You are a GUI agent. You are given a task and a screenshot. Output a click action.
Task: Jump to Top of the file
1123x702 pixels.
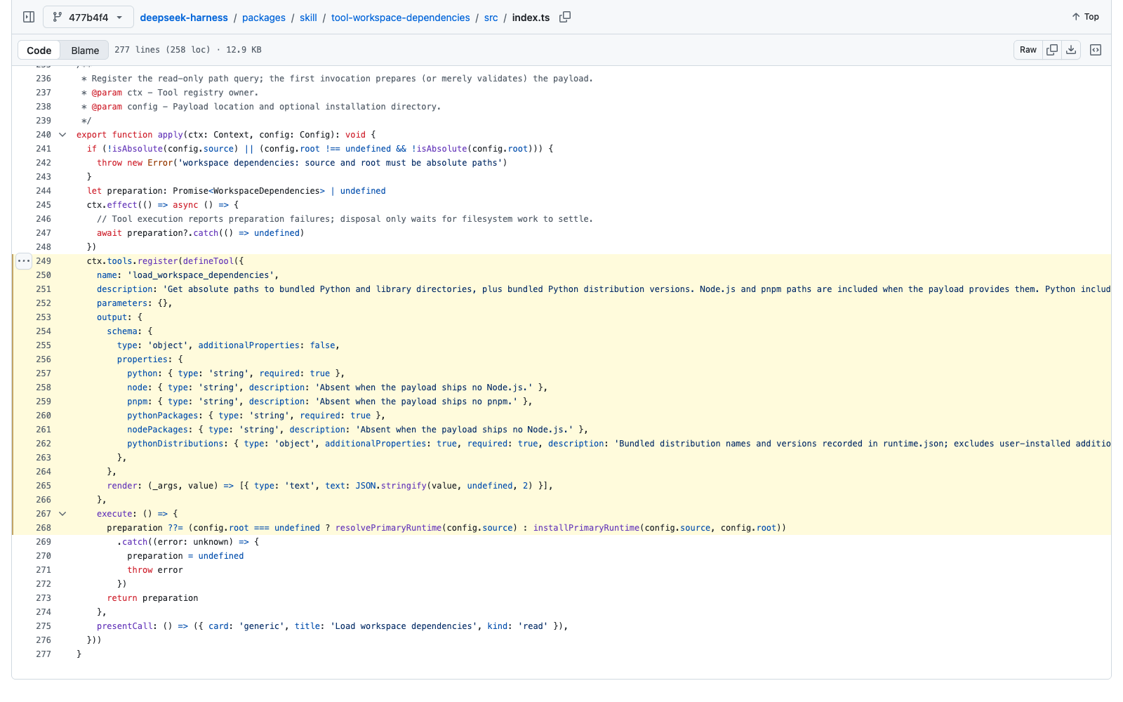tap(1085, 17)
